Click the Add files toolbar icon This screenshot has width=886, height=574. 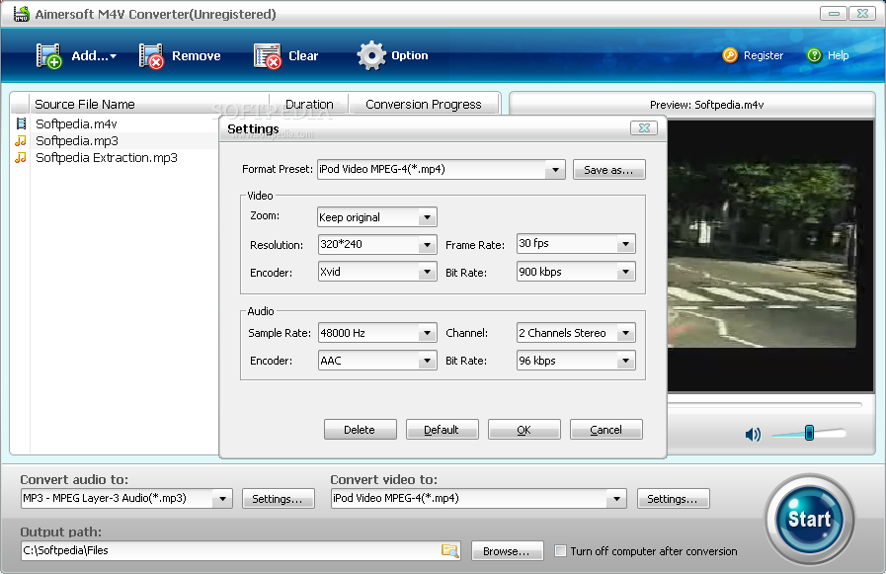(x=48, y=56)
